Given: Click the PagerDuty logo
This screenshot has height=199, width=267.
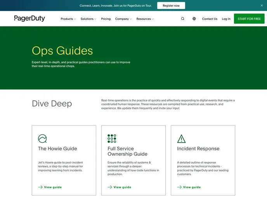Looking at the screenshot, I should point(29,19).
